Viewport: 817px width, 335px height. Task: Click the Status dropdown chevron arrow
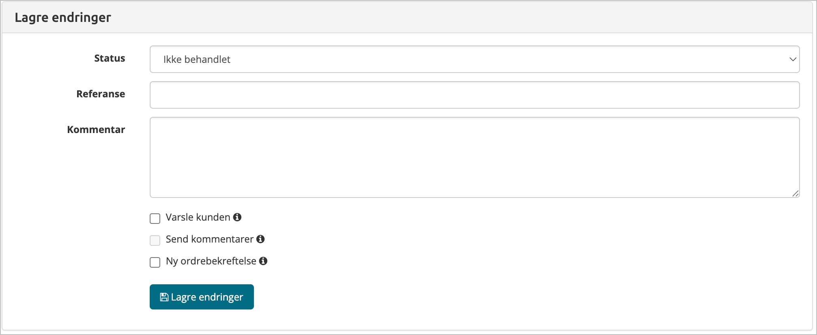[793, 59]
